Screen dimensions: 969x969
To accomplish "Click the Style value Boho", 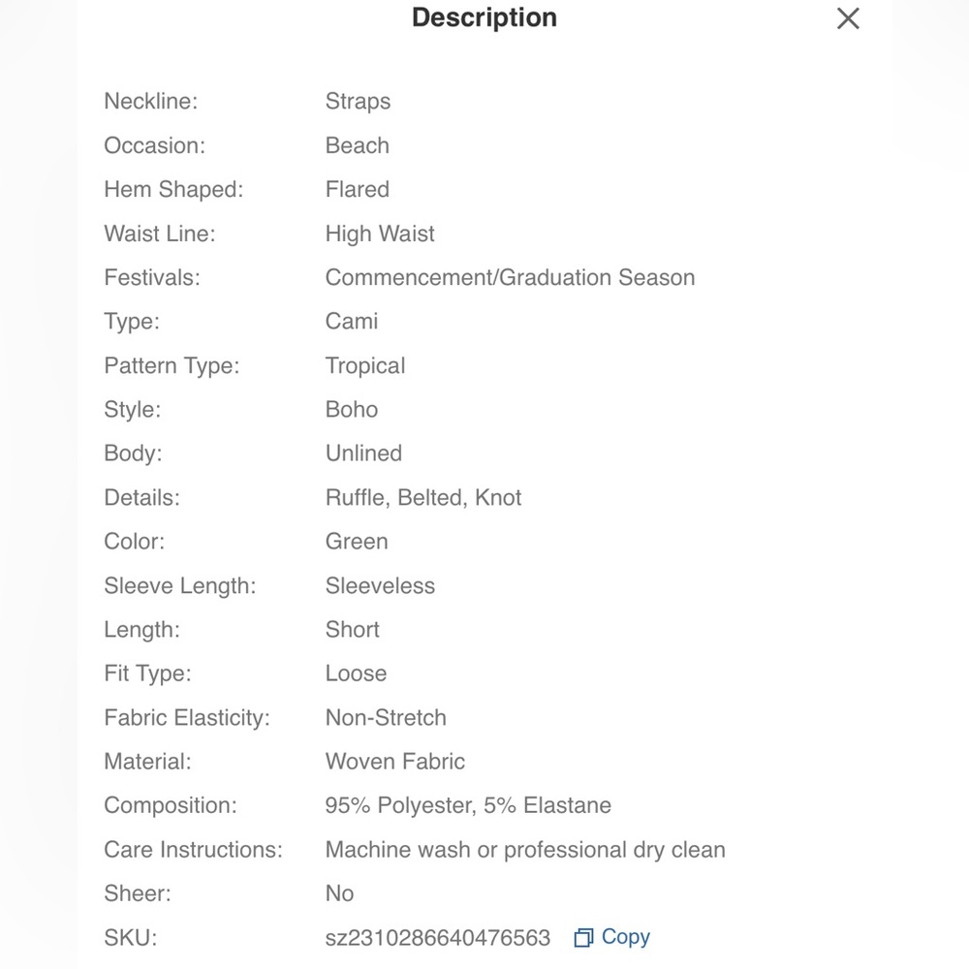I will (352, 410).
